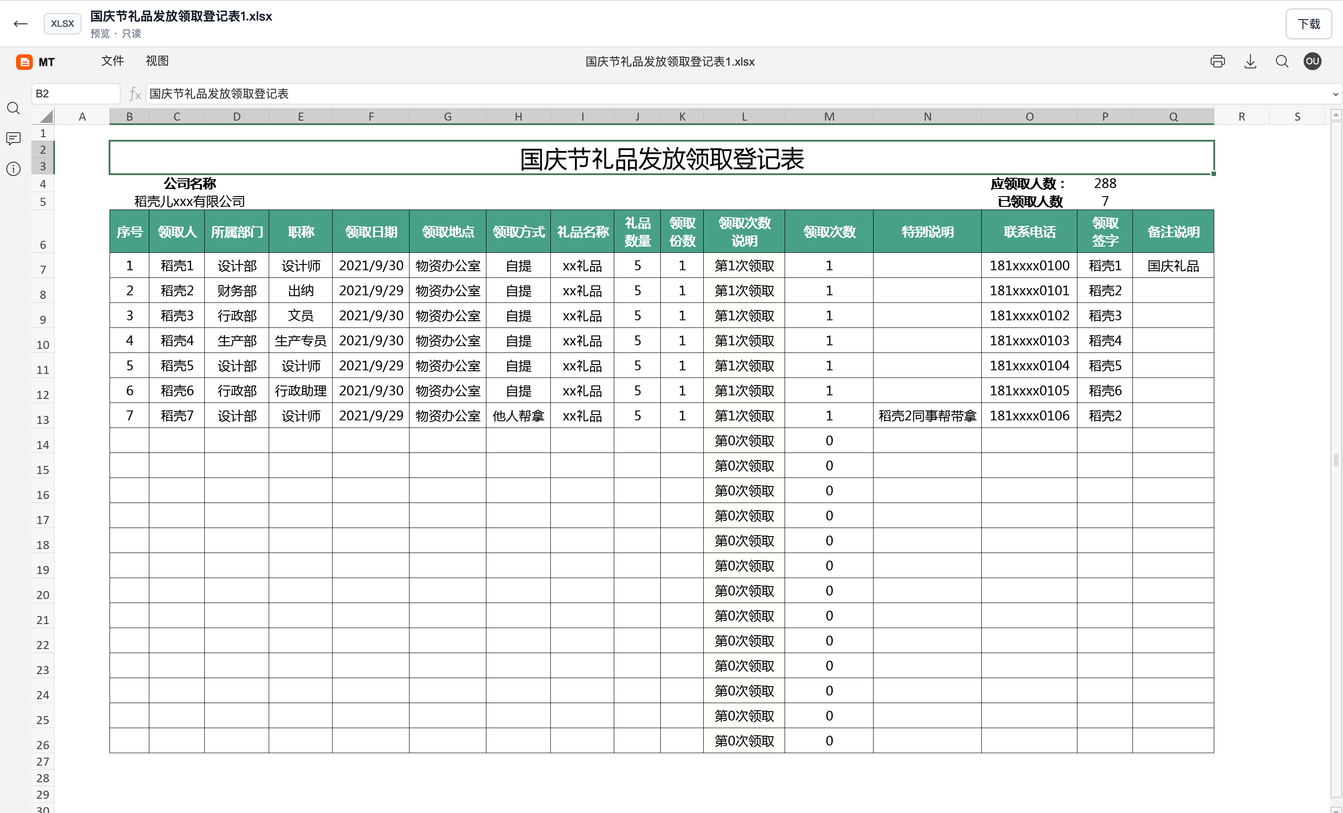Click the formula bar content field
The height and width of the screenshot is (813, 1343).
click(737, 94)
